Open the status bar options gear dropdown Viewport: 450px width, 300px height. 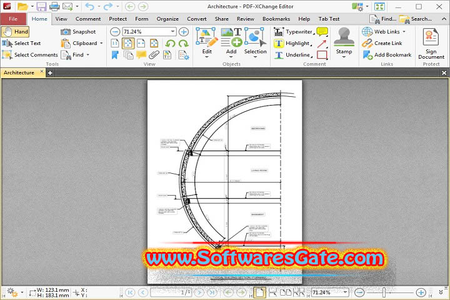(x=22, y=292)
